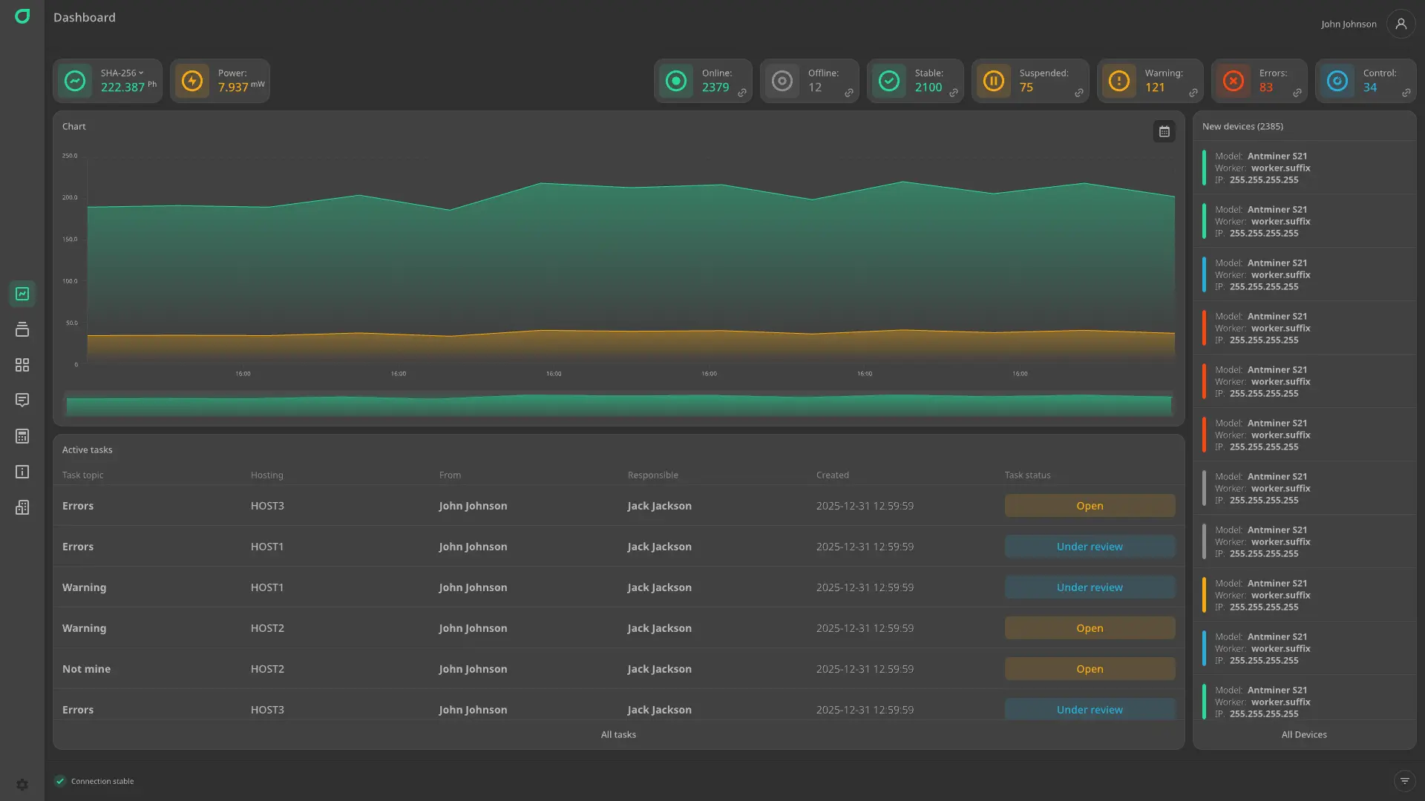
Task: Open the settings gear at bottom left
Action: click(x=22, y=784)
